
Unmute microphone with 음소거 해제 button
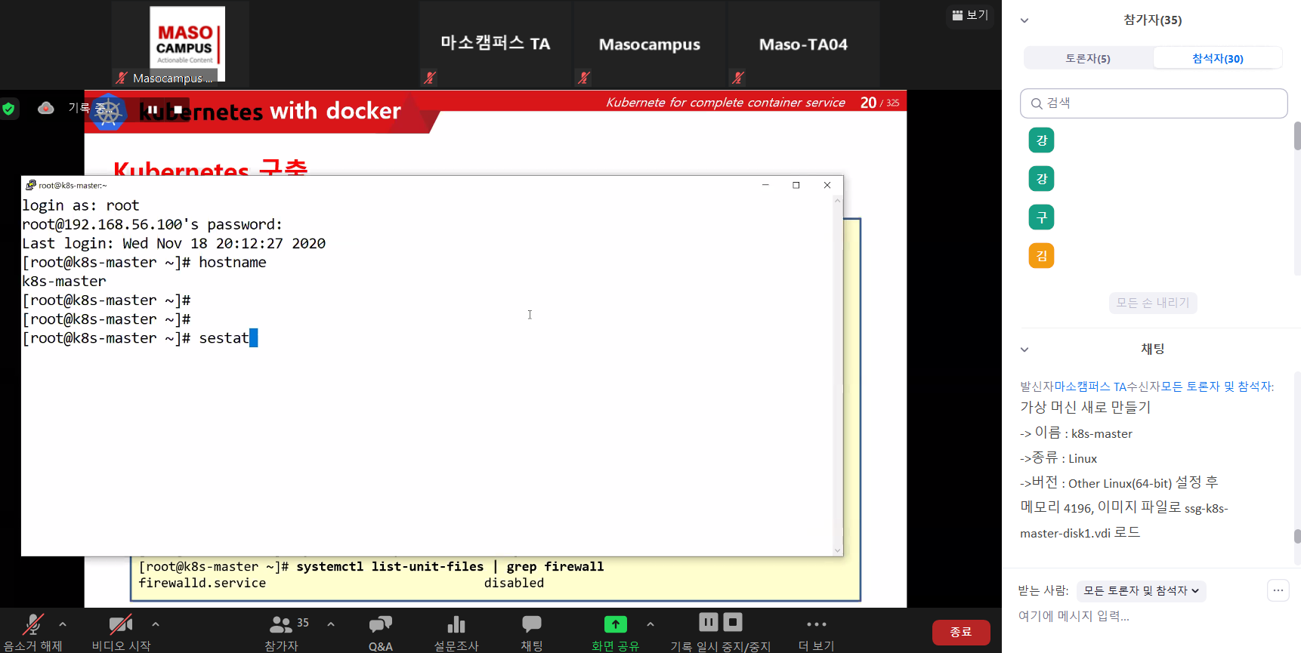pyautogui.click(x=32, y=626)
